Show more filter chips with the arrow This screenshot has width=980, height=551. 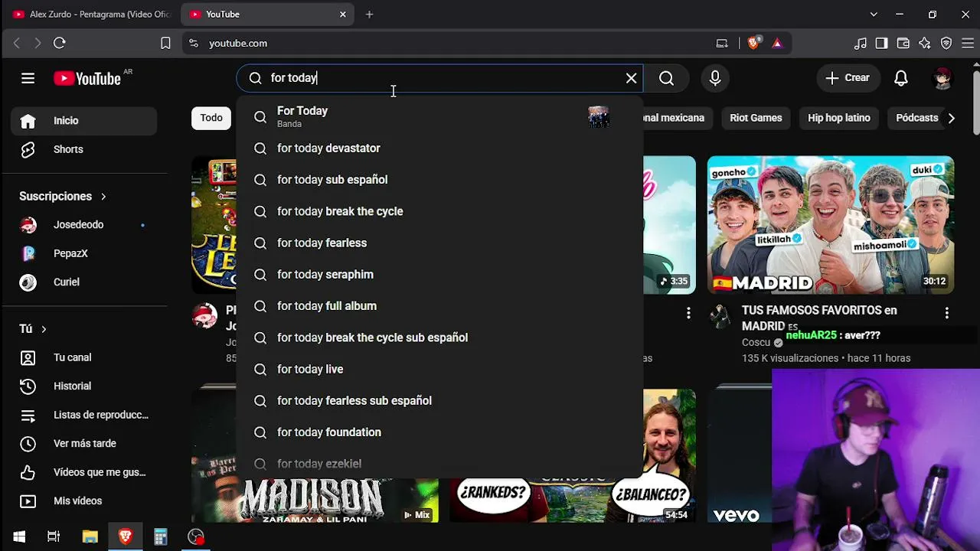click(951, 118)
